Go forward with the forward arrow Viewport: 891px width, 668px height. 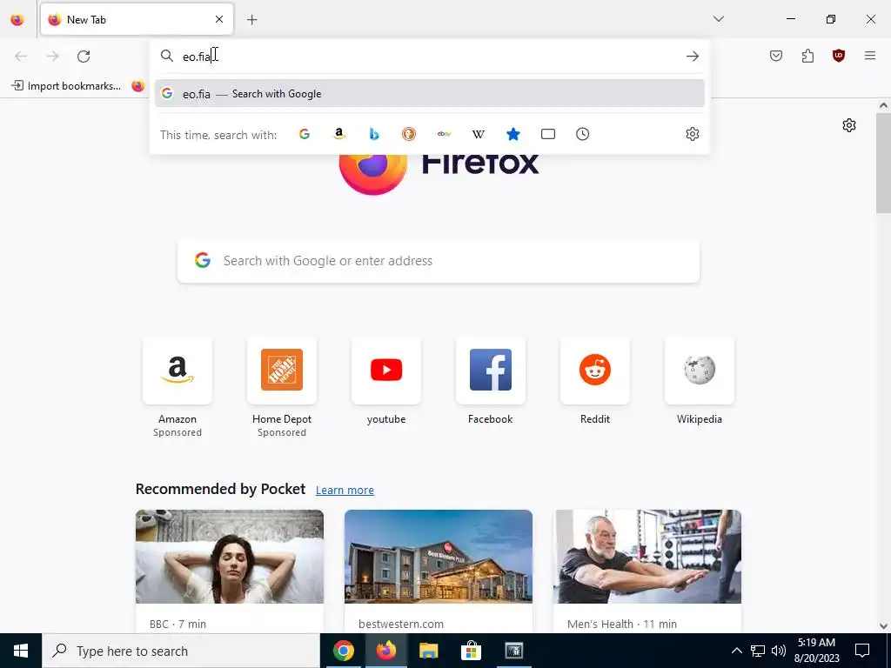coord(52,57)
